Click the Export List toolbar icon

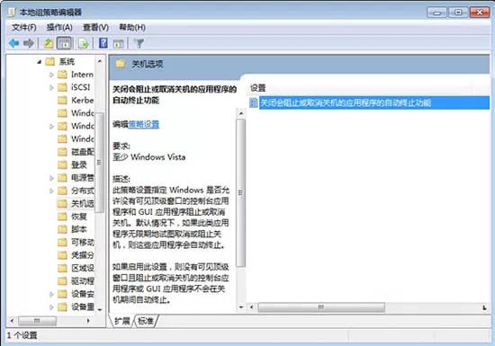[x=84, y=43]
